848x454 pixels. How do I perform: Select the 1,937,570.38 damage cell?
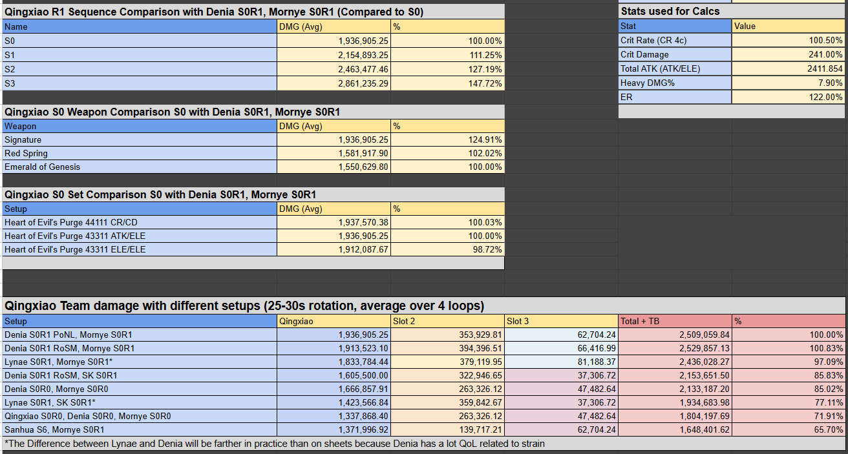click(x=334, y=222)
